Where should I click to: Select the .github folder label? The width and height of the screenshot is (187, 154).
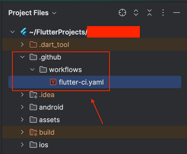pyautogui.click(x=50, y=57)
